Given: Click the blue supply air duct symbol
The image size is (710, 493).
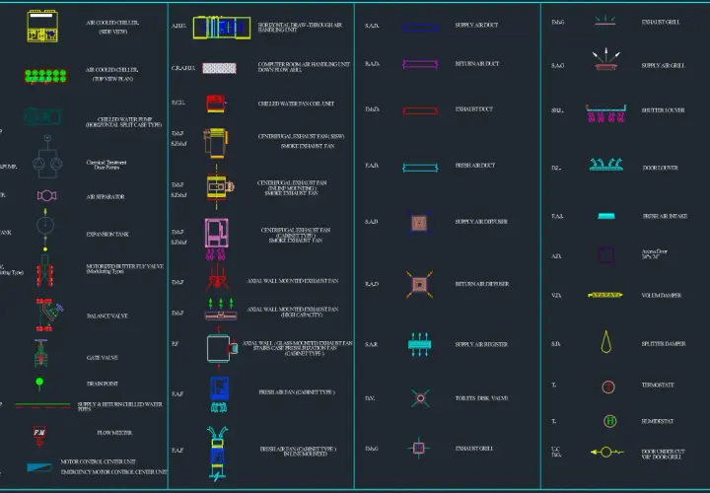Looking at the screenshot, I should coord(420,28).
